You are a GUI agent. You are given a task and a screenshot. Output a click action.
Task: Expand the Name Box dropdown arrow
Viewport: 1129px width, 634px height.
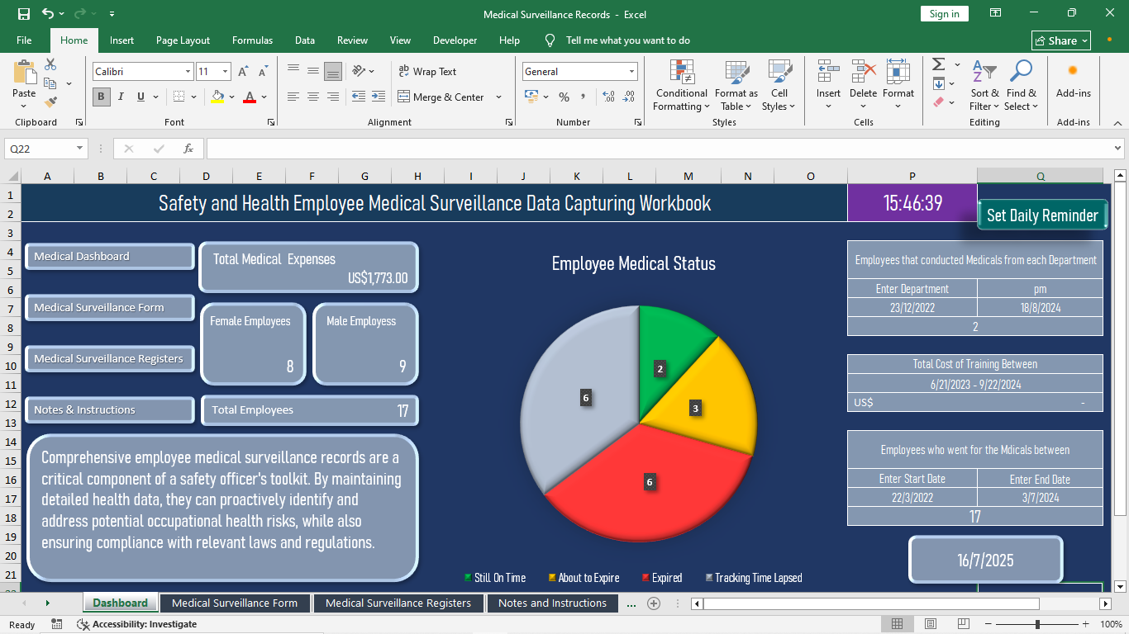[x=80, y=149]
